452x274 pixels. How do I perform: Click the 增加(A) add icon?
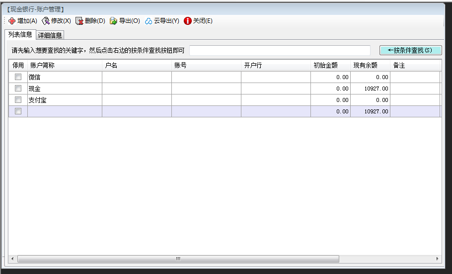12,21
